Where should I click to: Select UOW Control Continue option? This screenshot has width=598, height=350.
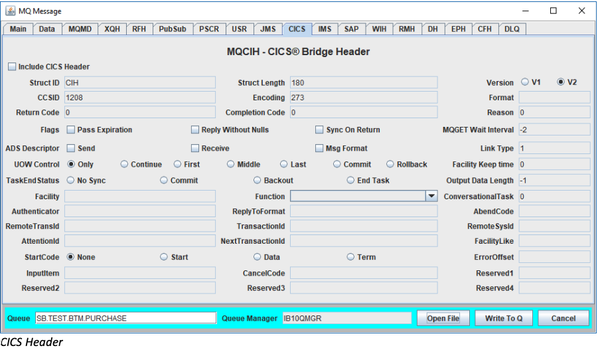[124, 164]
